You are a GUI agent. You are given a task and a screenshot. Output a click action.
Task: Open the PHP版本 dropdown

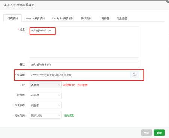(x=45, y=105)
